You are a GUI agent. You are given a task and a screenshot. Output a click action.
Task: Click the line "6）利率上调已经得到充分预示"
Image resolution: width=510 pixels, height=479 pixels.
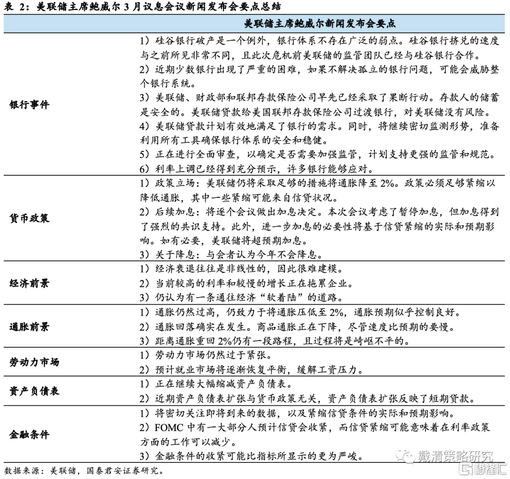pos(257,169)
